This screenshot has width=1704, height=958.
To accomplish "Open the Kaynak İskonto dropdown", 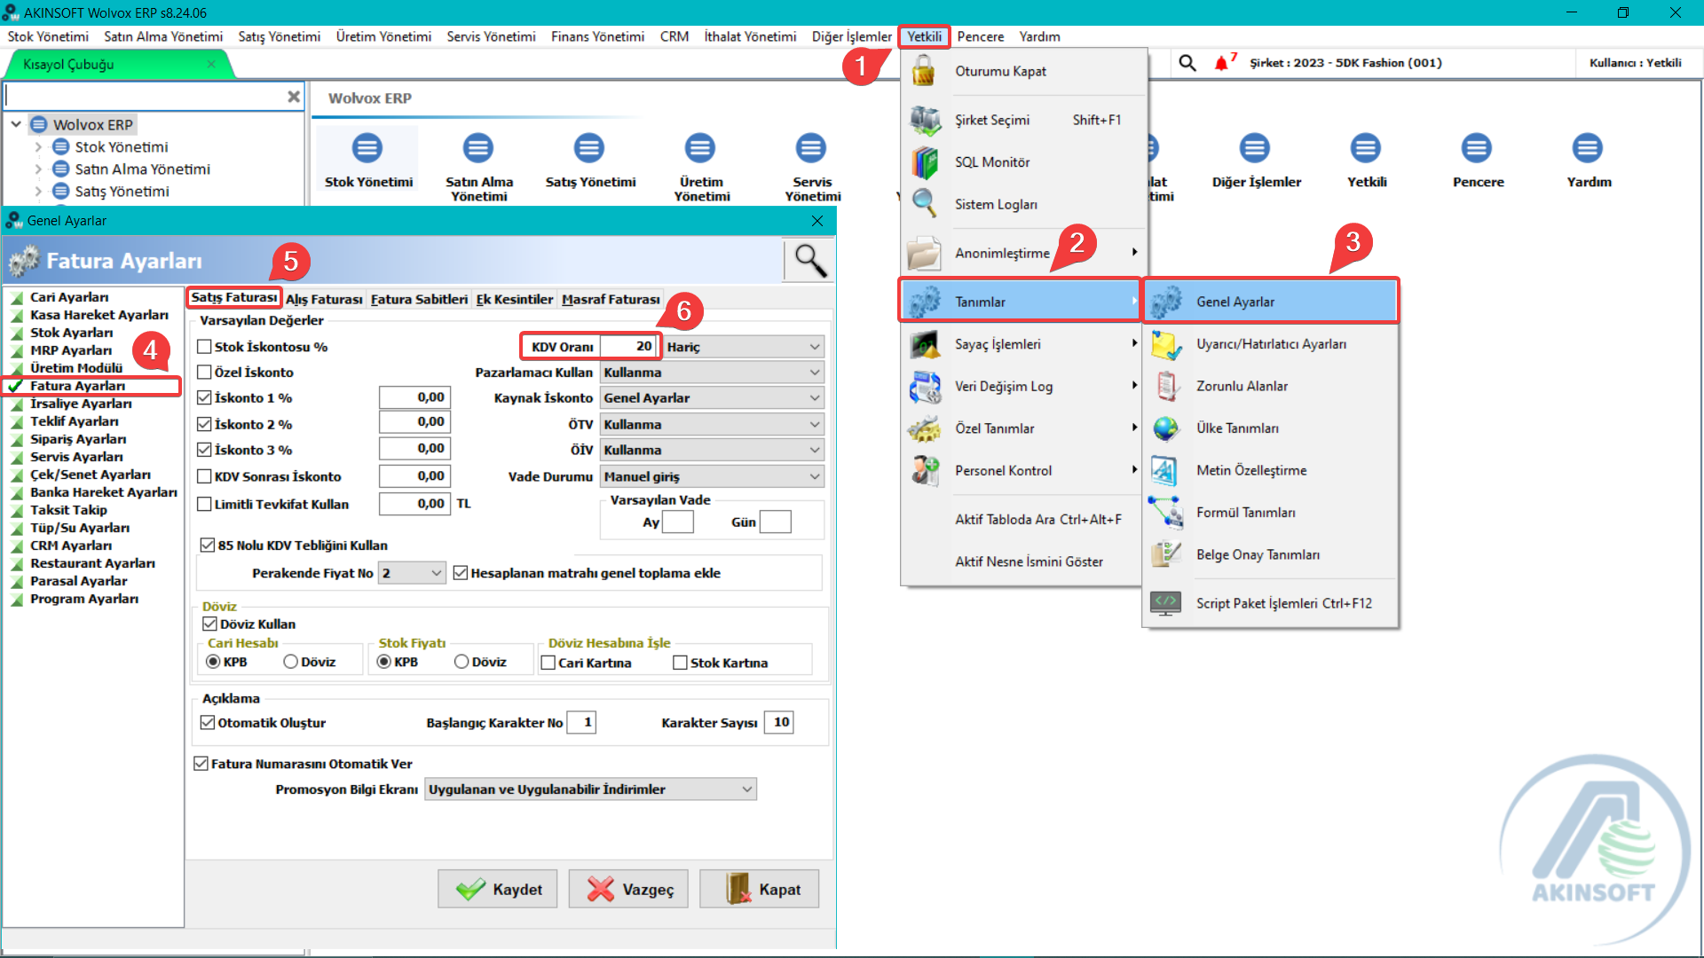I will pos(712,398).
